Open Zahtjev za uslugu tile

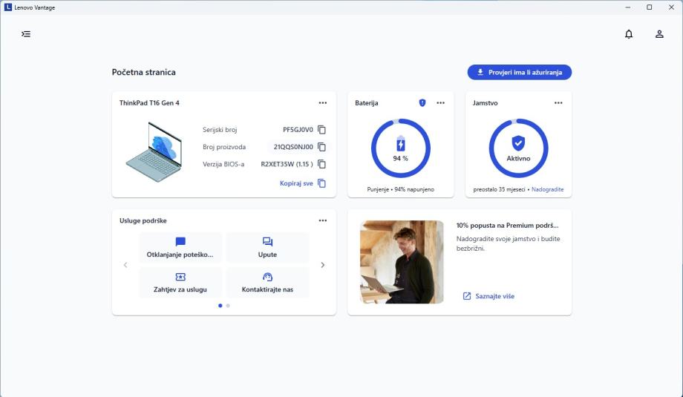pyautogui.click(x=180, y=283)
